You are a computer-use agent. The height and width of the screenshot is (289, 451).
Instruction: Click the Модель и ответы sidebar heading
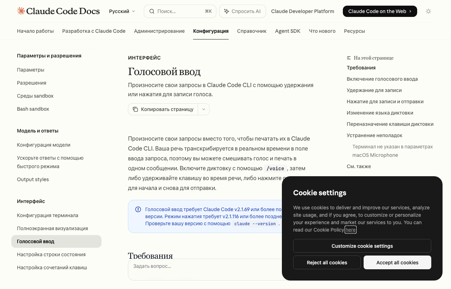tap(38, 131)
